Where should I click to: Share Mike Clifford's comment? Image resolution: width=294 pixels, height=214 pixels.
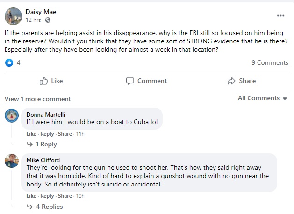tap(65, 196)
